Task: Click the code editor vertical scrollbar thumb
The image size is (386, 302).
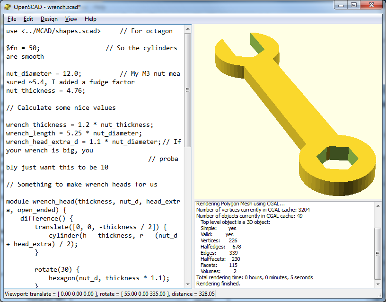Action: (x=188, y=90)
